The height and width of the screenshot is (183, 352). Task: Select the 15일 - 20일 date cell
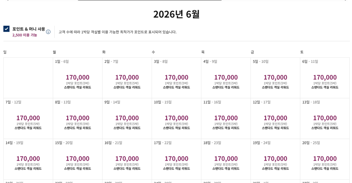tap(77, 159)
